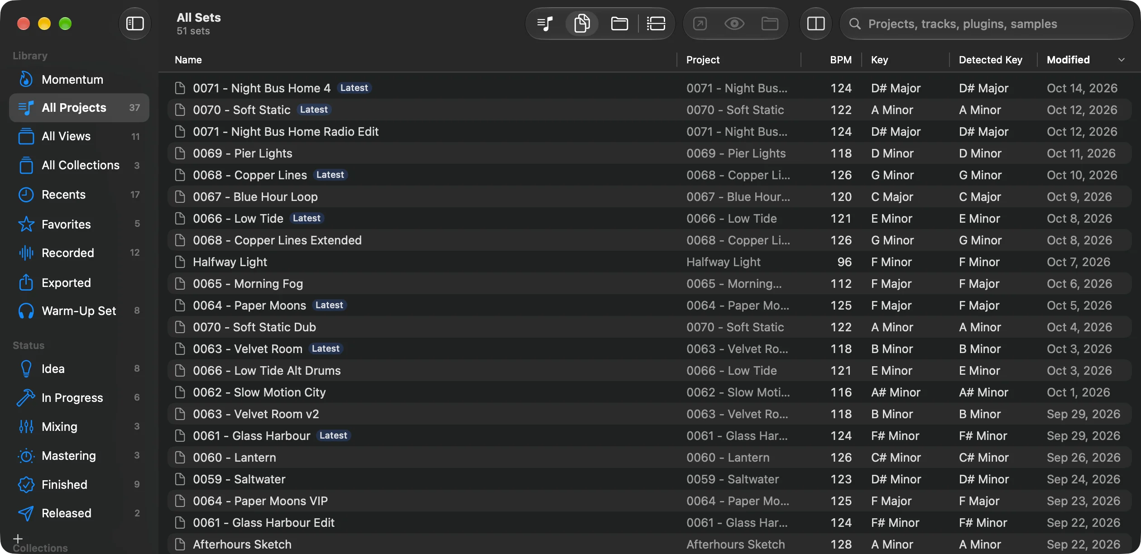Screen dimensions: 1141x554
Task: Show Recents list
Action: click(x=79, y=195)
